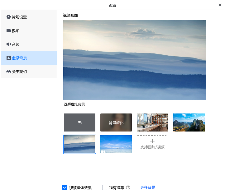This screenshot has width=225, height=194.
Task: Open 常规设置 general settings tab
Action: (x=29, y=17)
